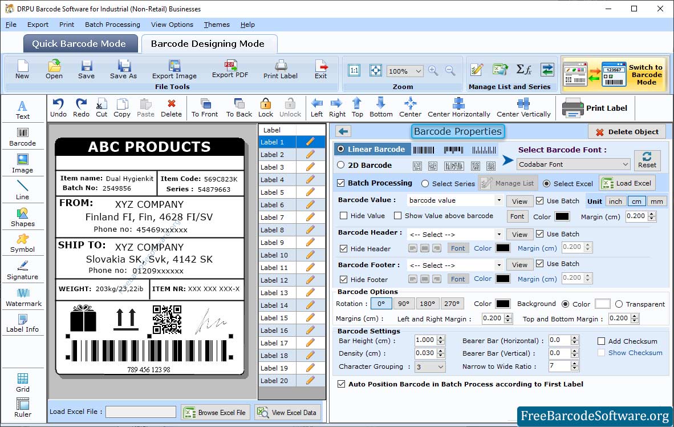Export label as Image
Screen dimensions: 674x427
click(174, 70)
